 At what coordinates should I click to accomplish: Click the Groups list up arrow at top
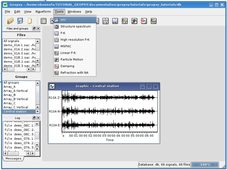pyautogui.click(x=38, y=83)
